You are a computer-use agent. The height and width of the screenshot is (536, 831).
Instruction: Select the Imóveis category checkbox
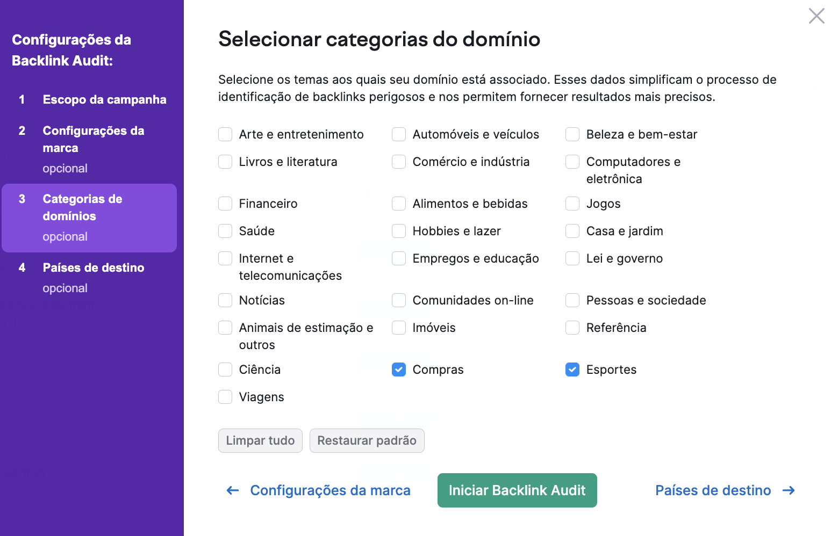(x=399, y=328)
